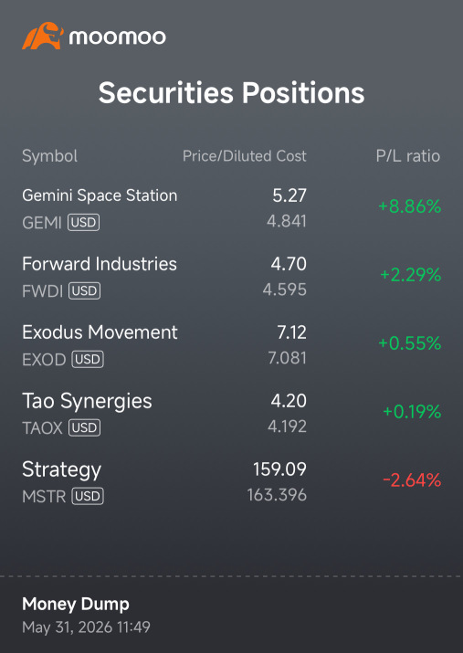Click the May 31, 2026 timestamp
This screenshot has width=463, height=653.
(x=86, y=627)
